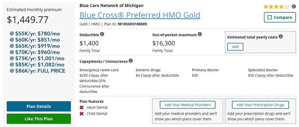Click the $16,300 out-of-pocket maximum amount
This screenshot has height=127, width=299.
click(x=164, y=43)
